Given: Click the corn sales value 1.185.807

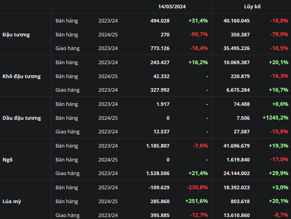Looking at the screenshot, I should [158, 146].
